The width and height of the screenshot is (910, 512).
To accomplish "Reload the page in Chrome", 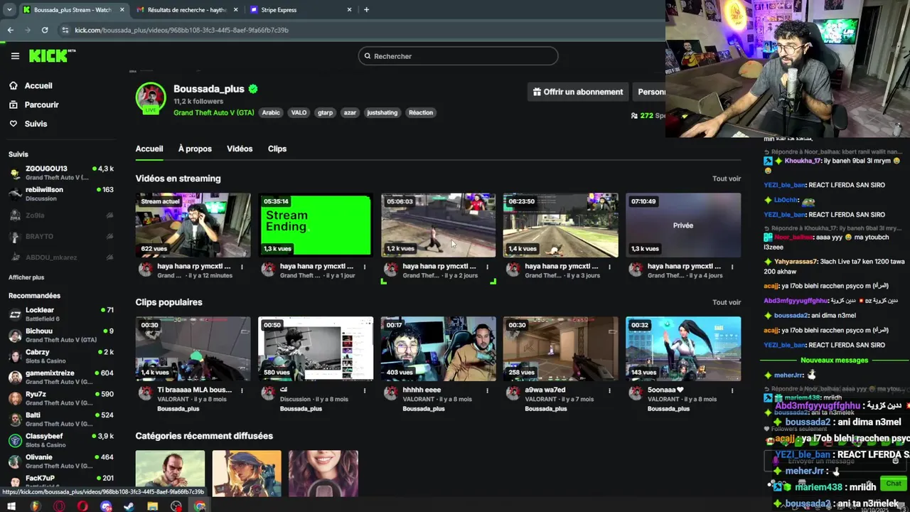I will point(45,30).
